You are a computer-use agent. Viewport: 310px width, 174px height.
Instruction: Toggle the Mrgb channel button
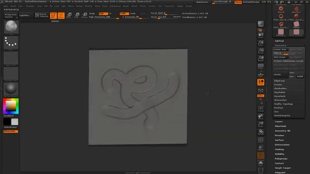92,14
